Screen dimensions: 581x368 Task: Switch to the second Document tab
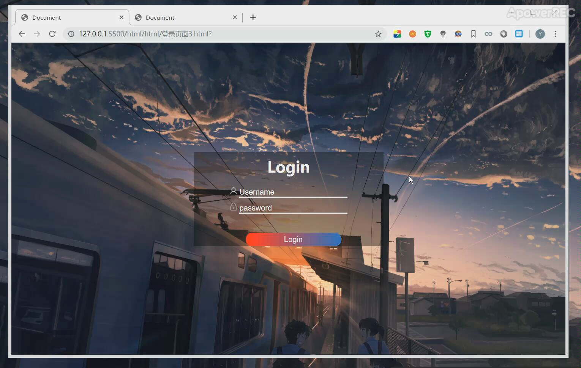point(186,17)
